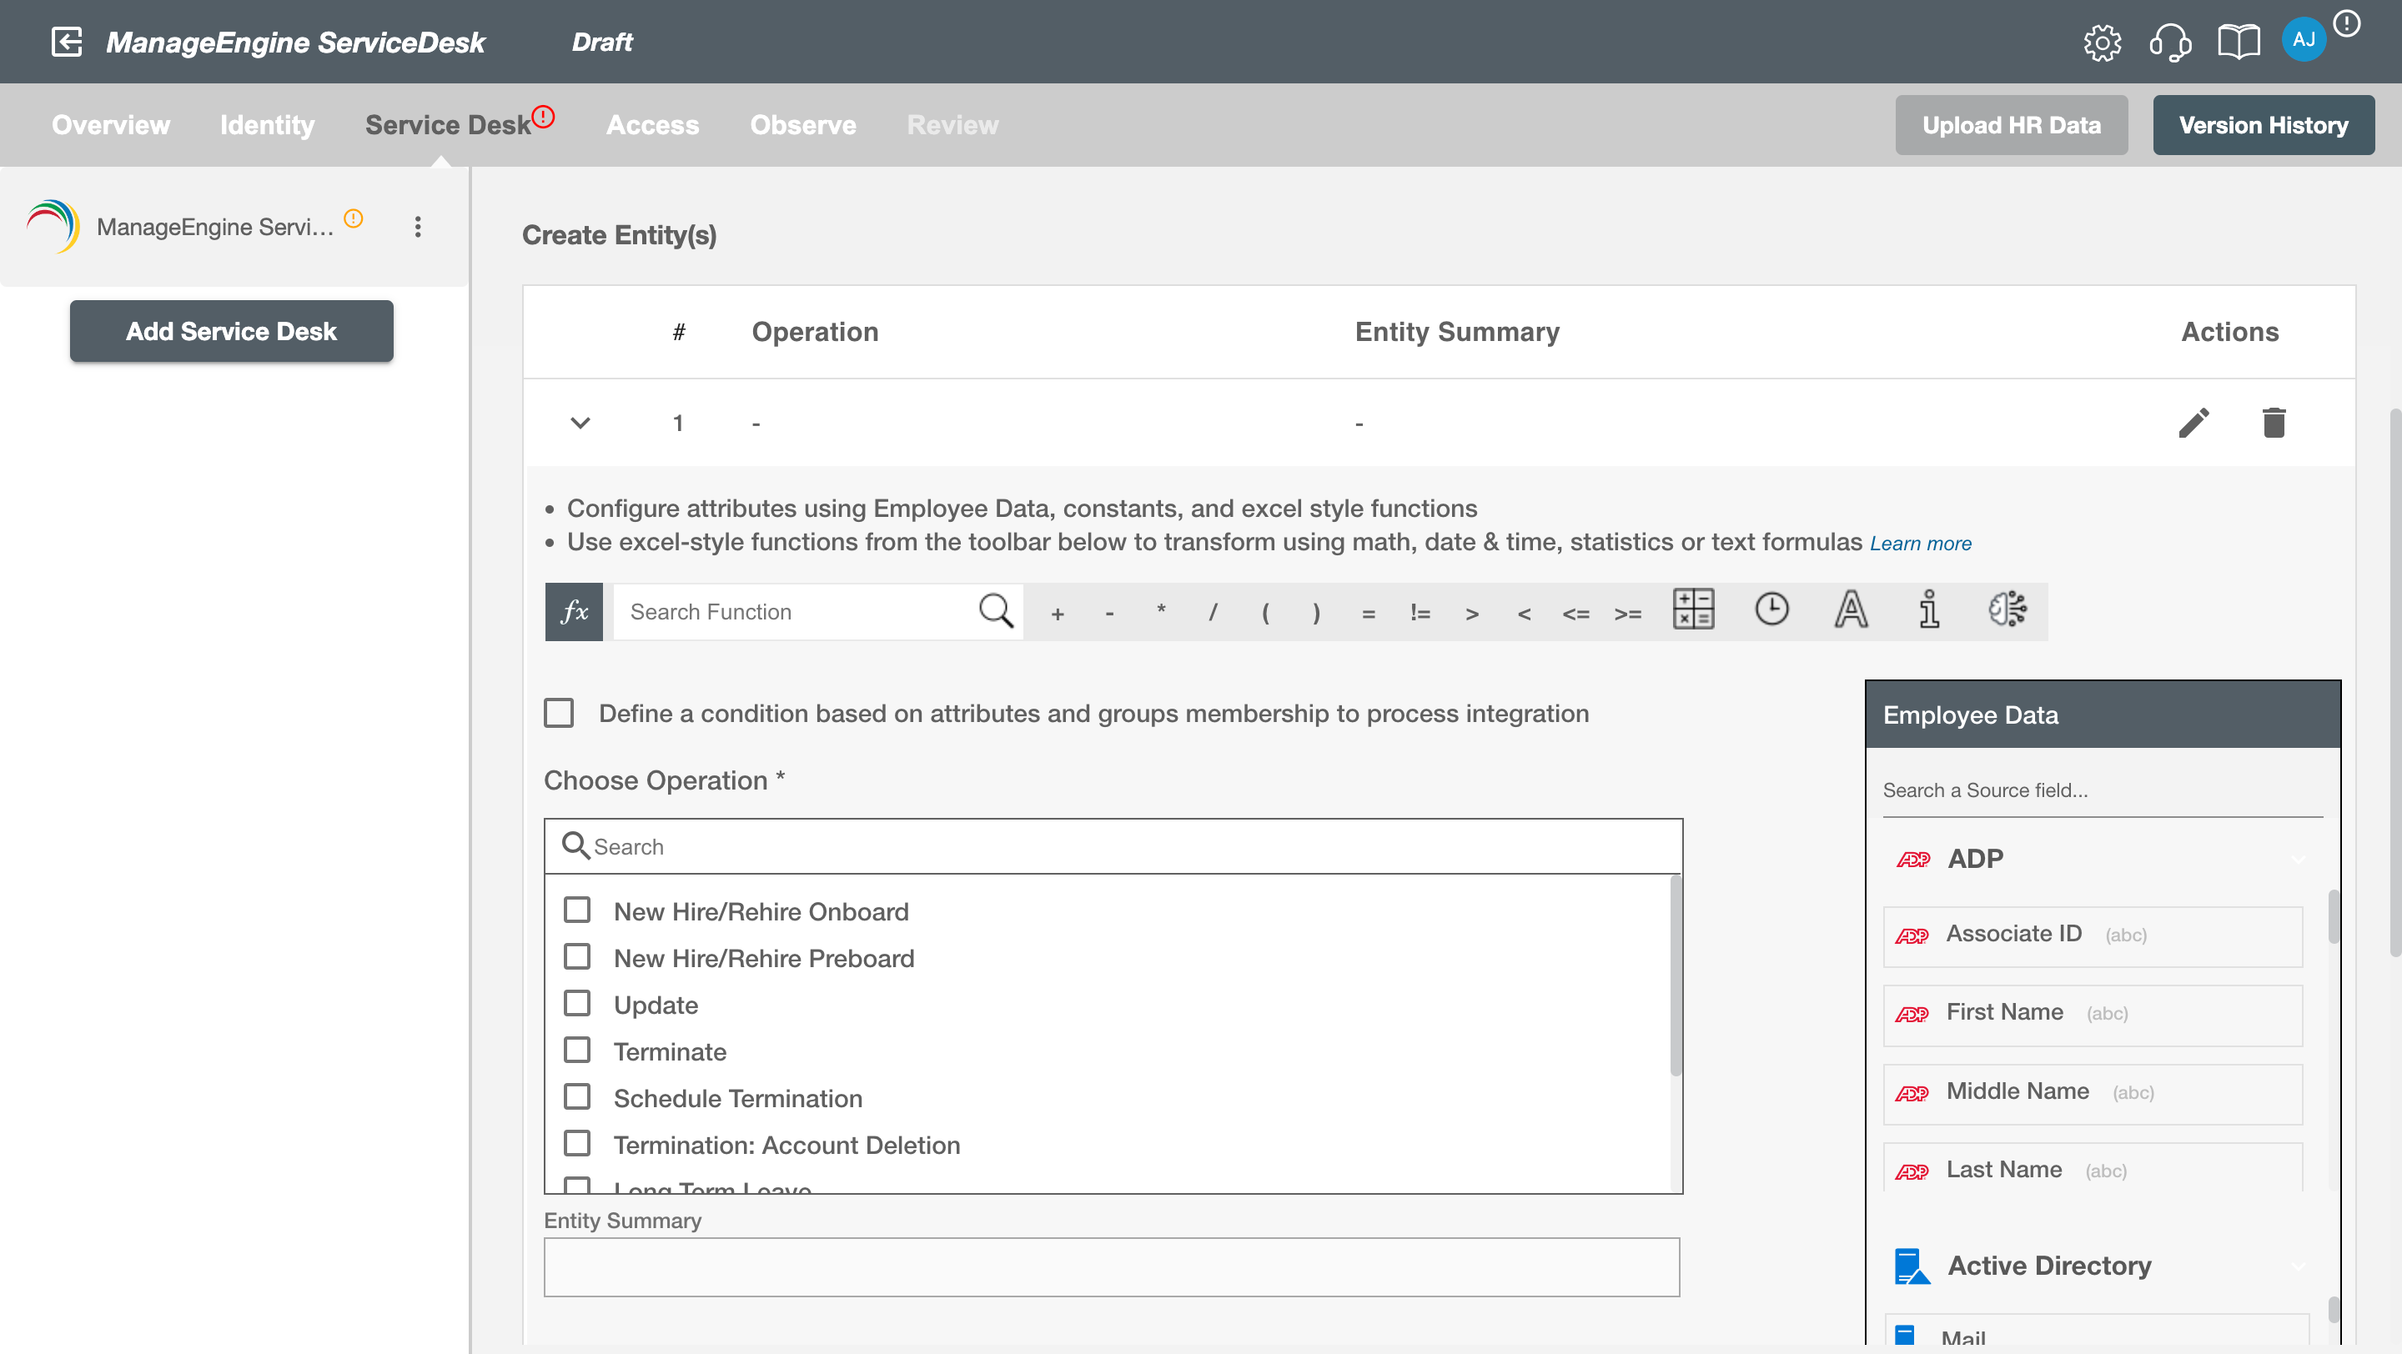Insert the not-equal != operator
2402x1354 pixels.
click(x=1420, y=613)
